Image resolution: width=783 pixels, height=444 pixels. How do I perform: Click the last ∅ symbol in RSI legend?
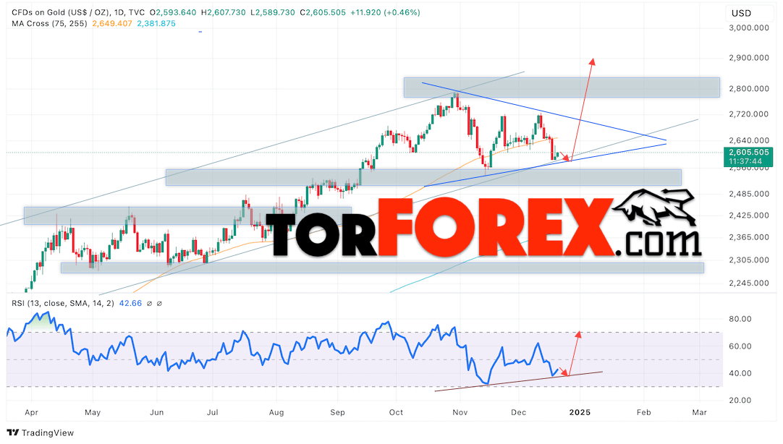pos(159,303)
